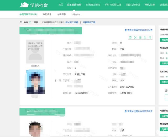This screenshot has height=137, width=168.
Task: Click the 尝试绑定学籍 link
Action: [x=72, y=22]
